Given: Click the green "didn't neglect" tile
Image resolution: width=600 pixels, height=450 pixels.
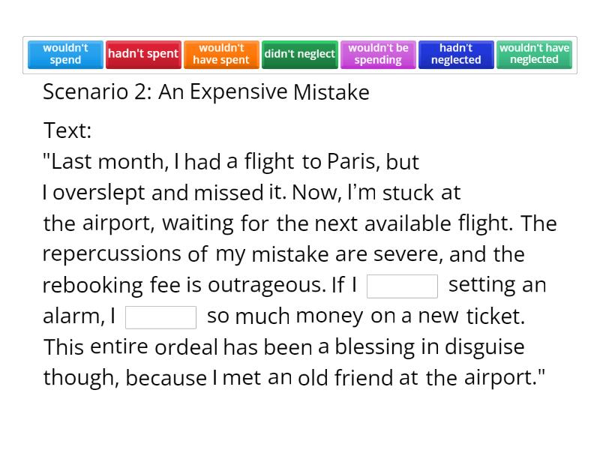Looking at the screenshot, I should point(299,54).
